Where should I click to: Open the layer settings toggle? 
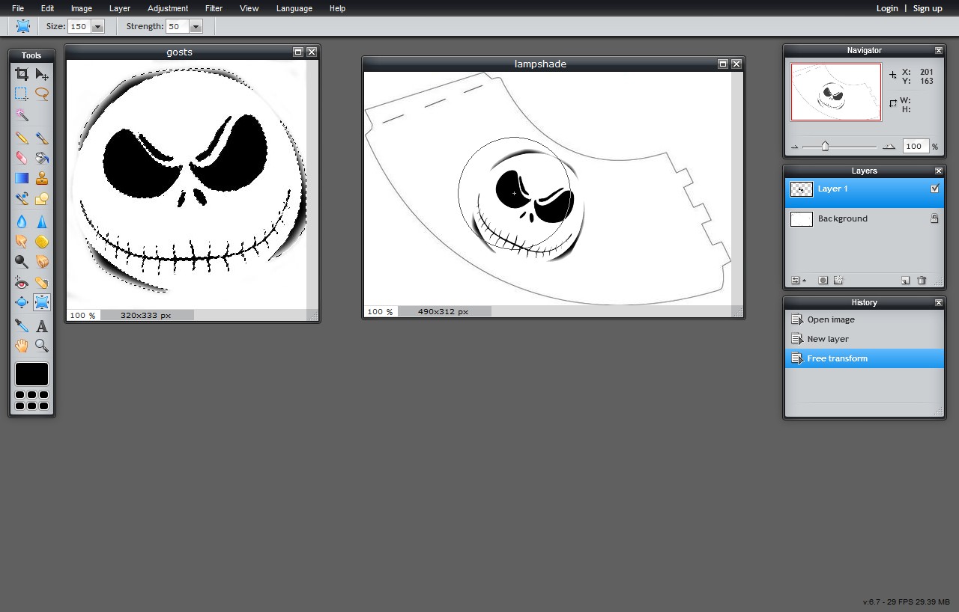pyautogui.click(x=799, y=281)
